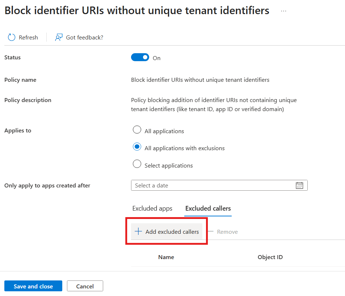The width and height of the screenshot is (345, 296).
Task: Cancel the policy changes
Action: click(85, 286)
